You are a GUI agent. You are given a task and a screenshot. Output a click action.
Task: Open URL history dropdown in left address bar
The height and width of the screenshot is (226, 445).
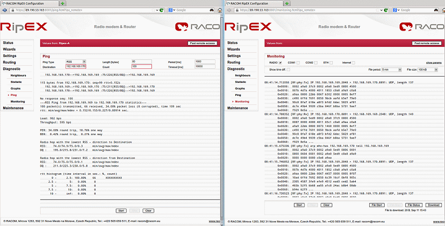157,10
